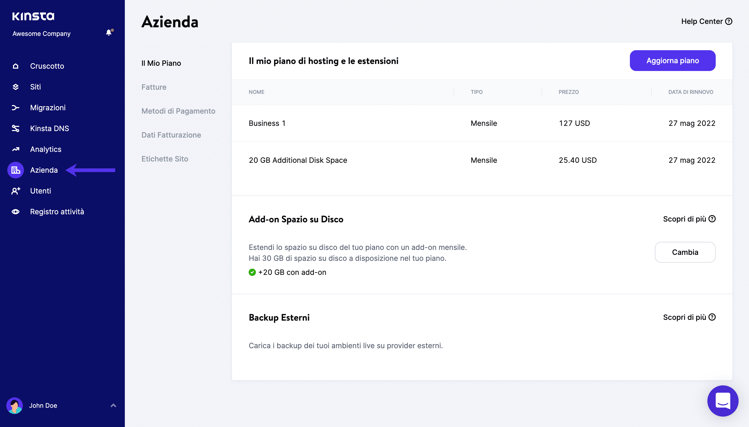Click the +20 GB con add-on text
The height and width of the screenshot is (427, 749).
(x=292, y=272)
